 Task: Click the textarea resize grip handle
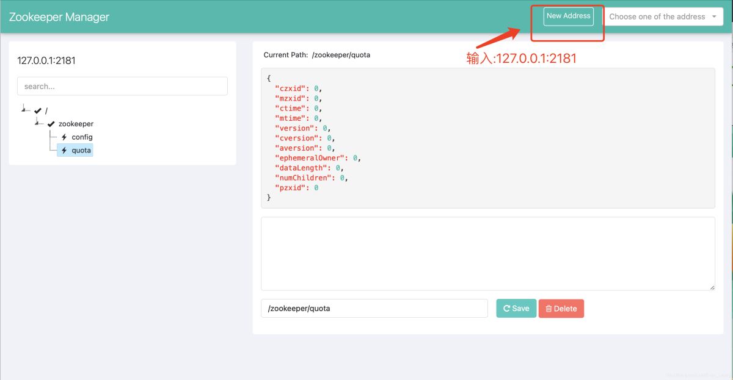click(712, 287)
